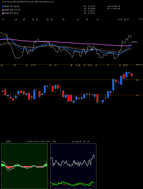Click the Pre C: 33.50 value
The height and width of the screenshot is (189, 143).
[x=90, y=13]
